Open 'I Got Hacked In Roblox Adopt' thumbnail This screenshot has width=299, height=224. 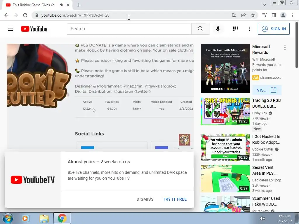coord(225,148)
